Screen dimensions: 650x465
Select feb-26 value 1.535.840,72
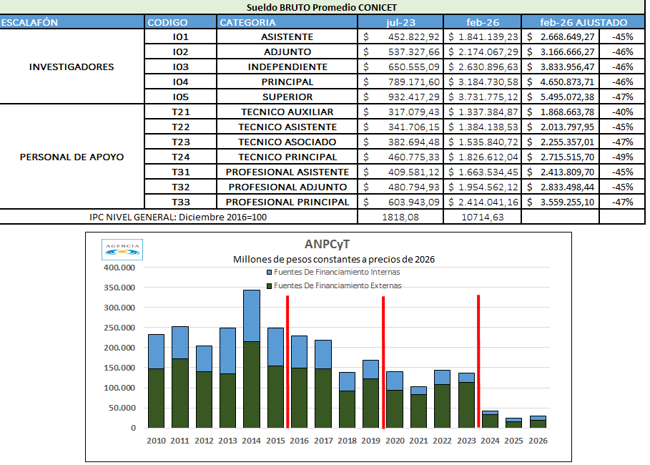click(483, 142)
